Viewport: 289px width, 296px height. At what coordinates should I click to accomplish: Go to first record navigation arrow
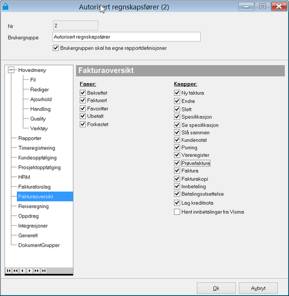coord(8,271)
